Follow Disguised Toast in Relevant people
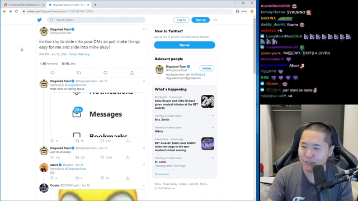This screenshot has width=358, height=201. pos(206,68)
